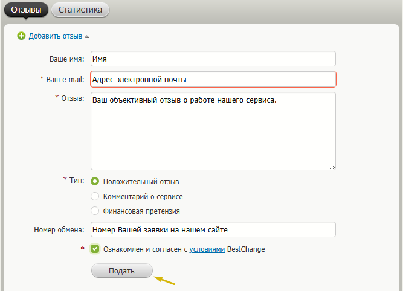
Task: Click the textarea resize handle corner
Action: pyautogui.click(x=333, y=167)
